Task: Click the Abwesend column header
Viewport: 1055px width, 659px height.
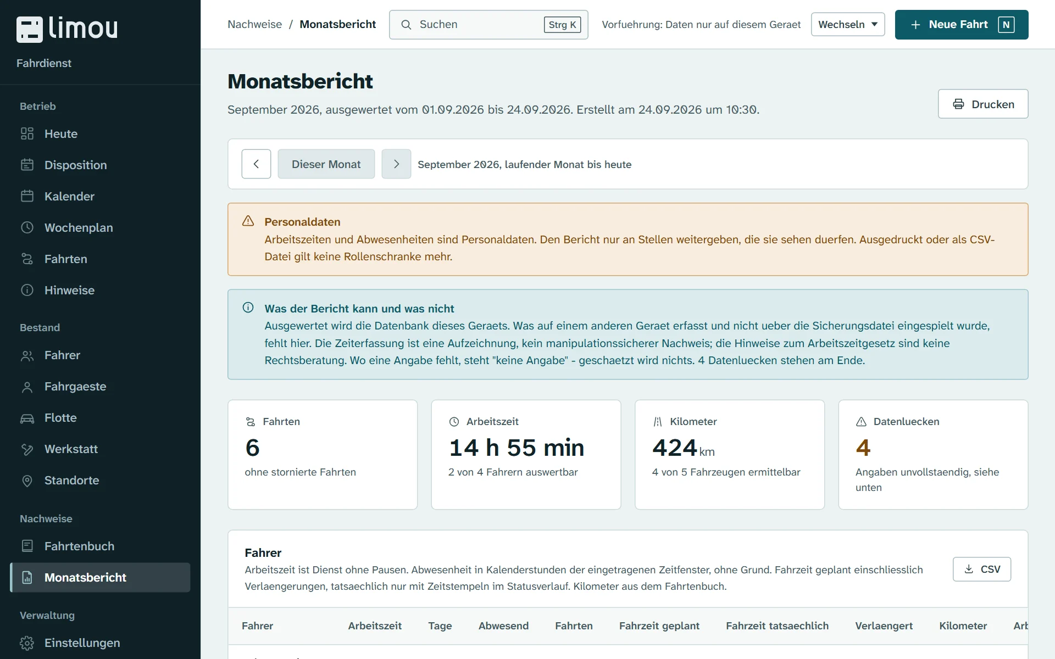Action: (503, 626)
